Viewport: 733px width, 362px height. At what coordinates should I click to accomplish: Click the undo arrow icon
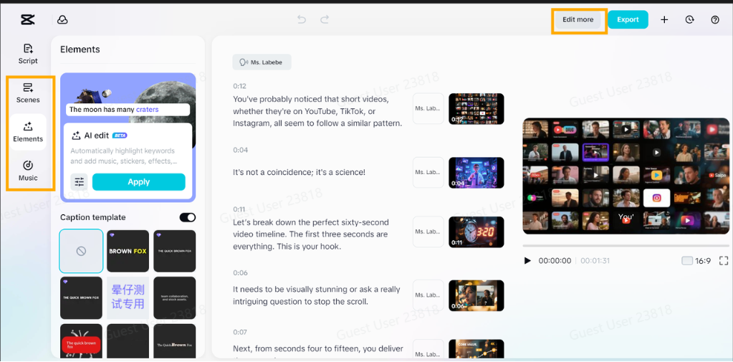click(302, 20)
